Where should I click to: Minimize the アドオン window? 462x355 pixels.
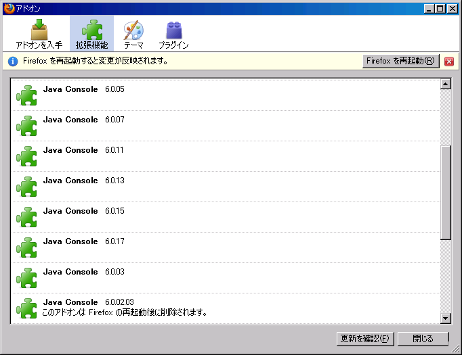(429, 9)
